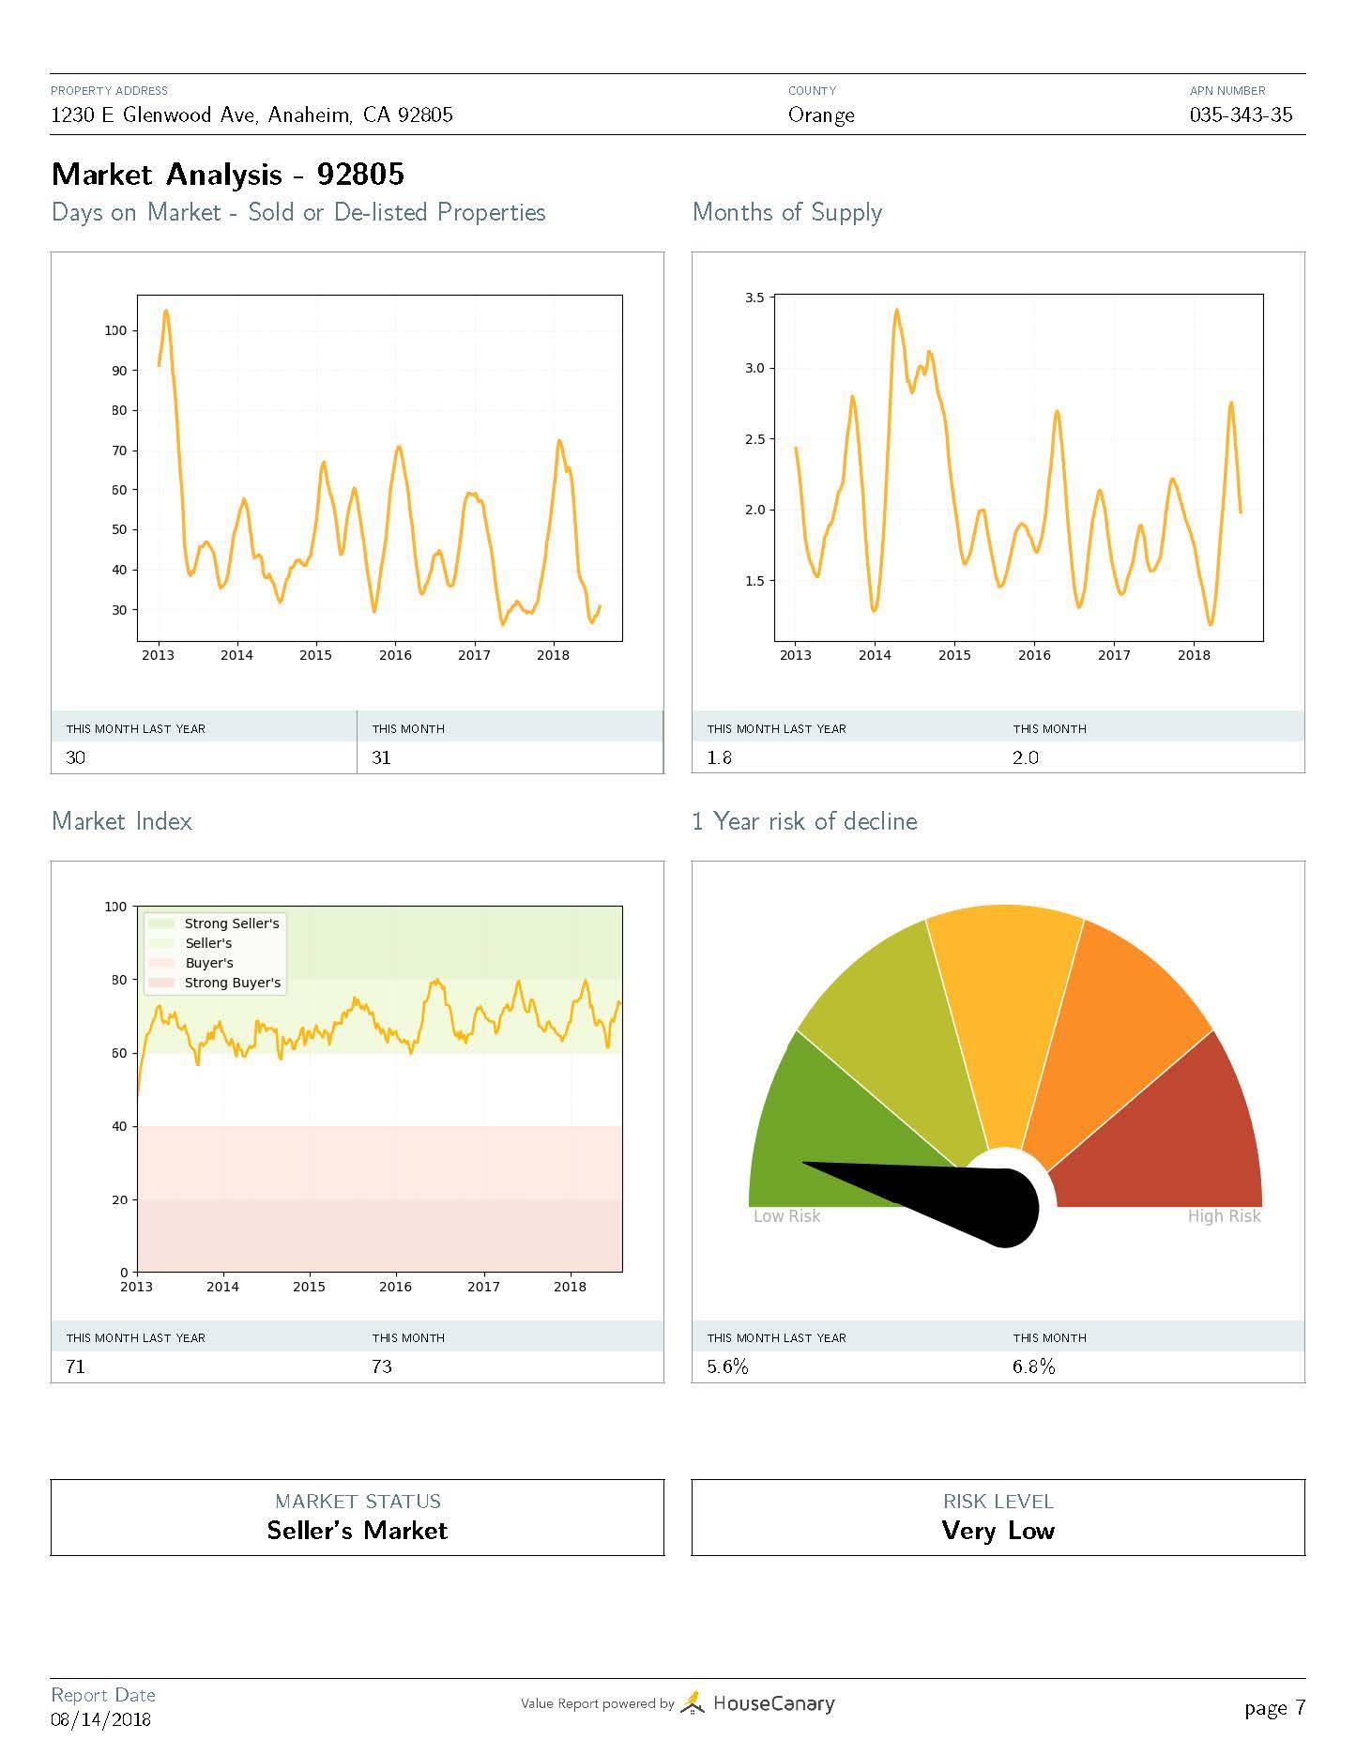Viewport: 1356px width, 1755px height.
Task: Click the HouseCanary bird logo icon
Action: [693, 1702]
